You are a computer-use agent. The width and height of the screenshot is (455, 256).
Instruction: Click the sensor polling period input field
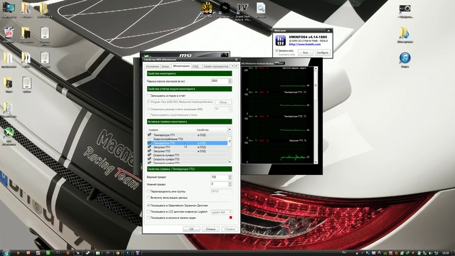pyautogui.click(x=219, y=81)
